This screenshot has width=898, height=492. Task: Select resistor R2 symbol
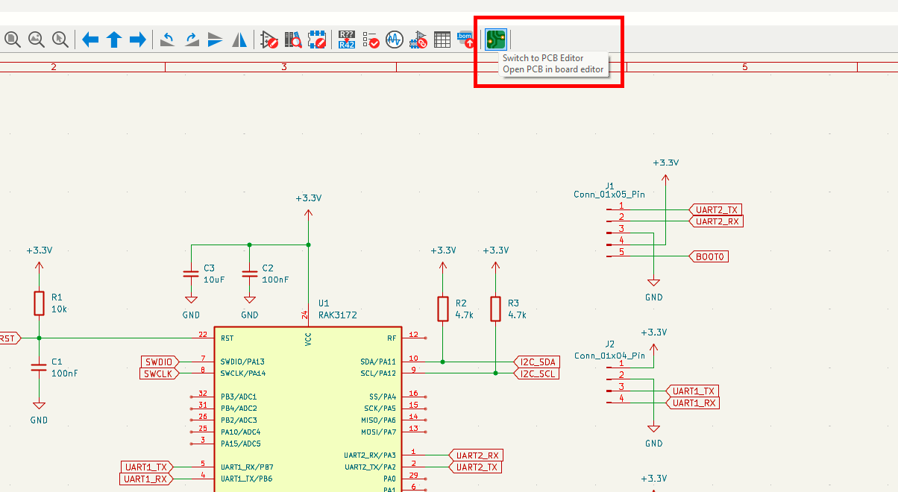[x=443, y=309]
